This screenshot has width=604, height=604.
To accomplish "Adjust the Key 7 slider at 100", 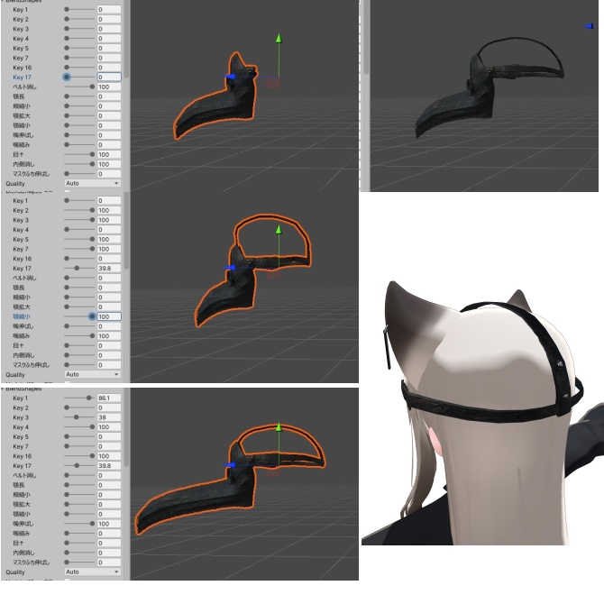I will point(79,249).
